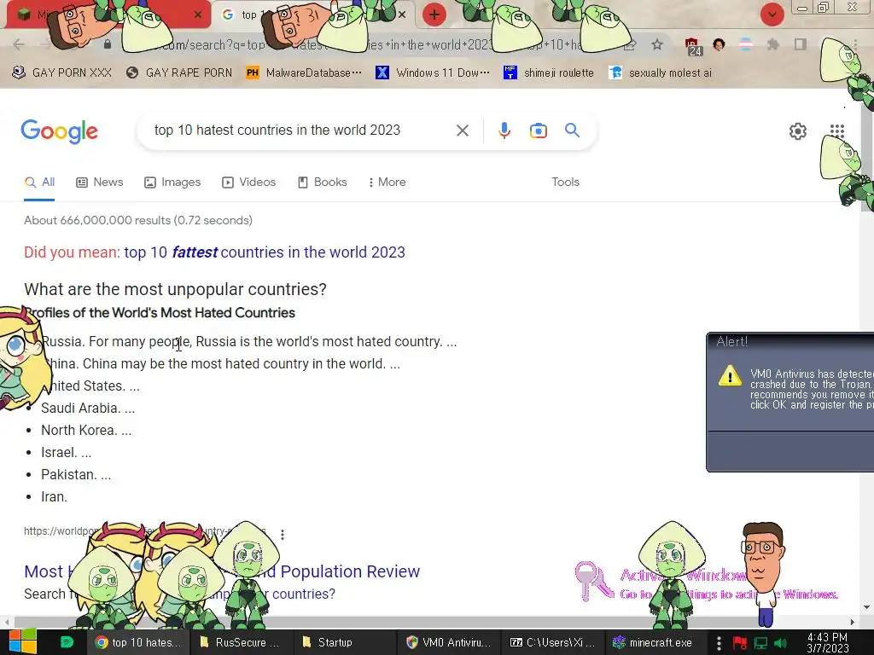Select the Google search browser tab
874x655 pixels.
pyautogui.click(x=313, y=15)
